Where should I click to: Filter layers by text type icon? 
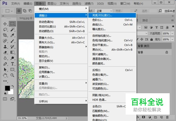(156, 27)
